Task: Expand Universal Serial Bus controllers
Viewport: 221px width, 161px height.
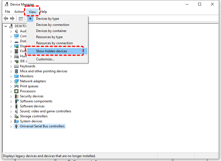Action: pos(11,127)
